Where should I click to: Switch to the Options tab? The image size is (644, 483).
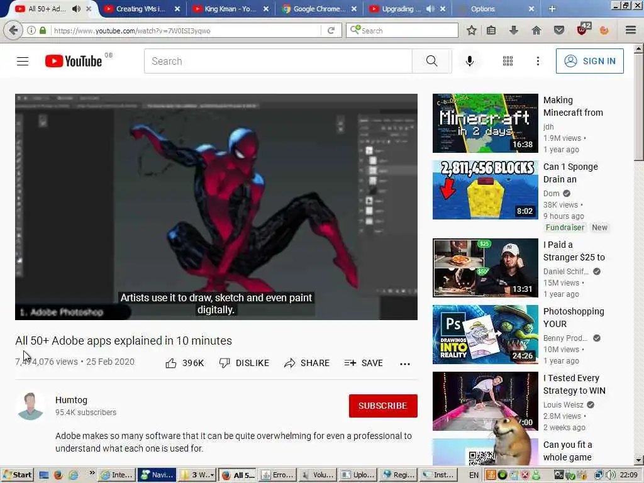(x=482, y=9)
